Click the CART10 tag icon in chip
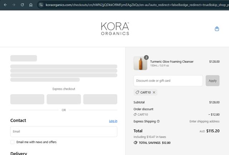This screenshot has height=155, width=229. 137,92
